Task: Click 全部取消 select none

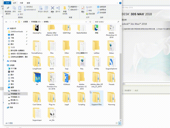Action: coord(101,10)
